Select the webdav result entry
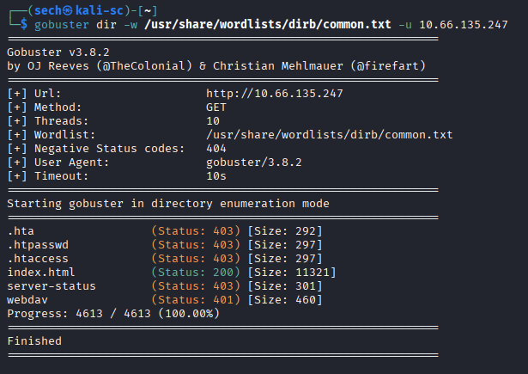This screenshot has width=528, height=374. 27,300
